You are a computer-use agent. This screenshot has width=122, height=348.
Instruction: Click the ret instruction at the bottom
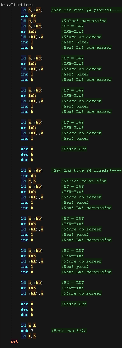point(14,341)
